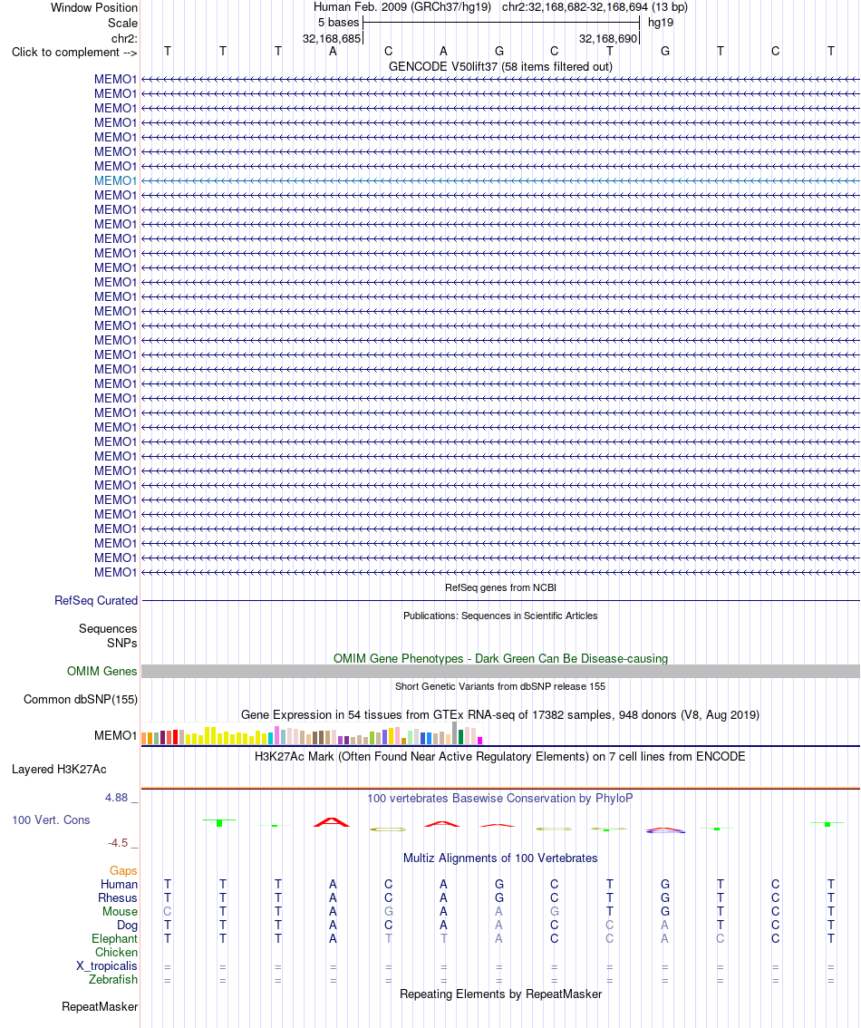This screenshot has height=1028, width=861.
Task: Click the OMIM Genes side label
Action: [102, 672]
